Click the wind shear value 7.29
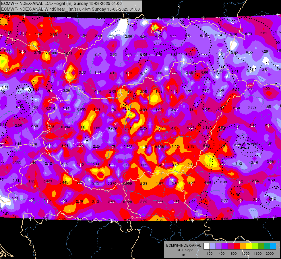This screenshot has width=281, height=259. point(265,52)
